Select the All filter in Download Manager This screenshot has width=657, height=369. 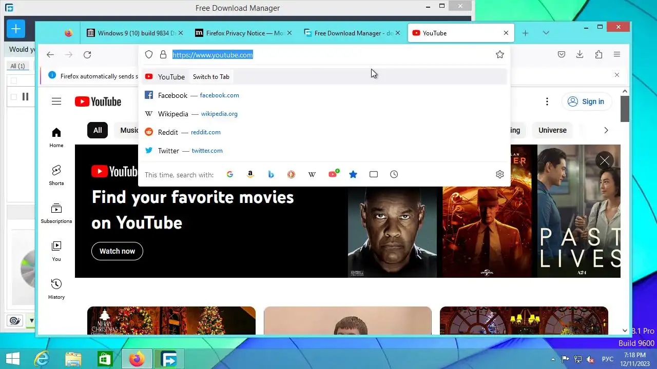[18, 66]
